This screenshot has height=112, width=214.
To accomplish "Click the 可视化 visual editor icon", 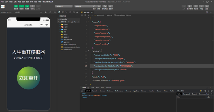I will tap(33, 6).
